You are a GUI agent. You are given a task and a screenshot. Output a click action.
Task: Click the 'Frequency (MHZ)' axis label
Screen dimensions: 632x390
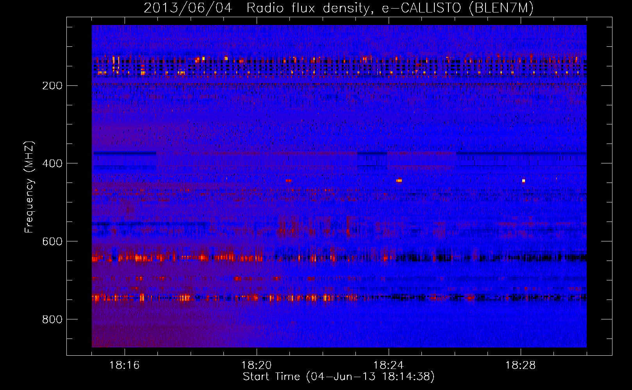29,187
